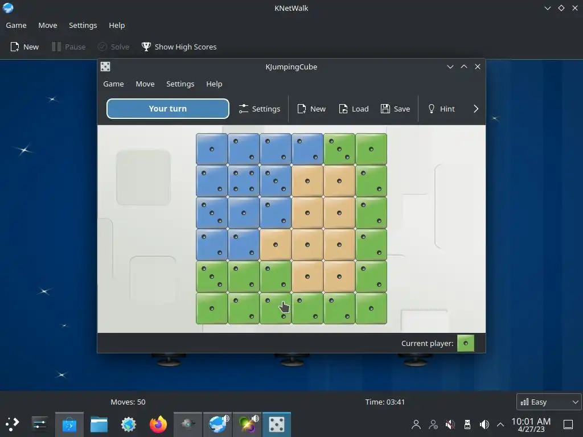The width and height of the screenshot is (583, 437).
Task: Click the blue cube with four dots
Action: click(244, 181)
